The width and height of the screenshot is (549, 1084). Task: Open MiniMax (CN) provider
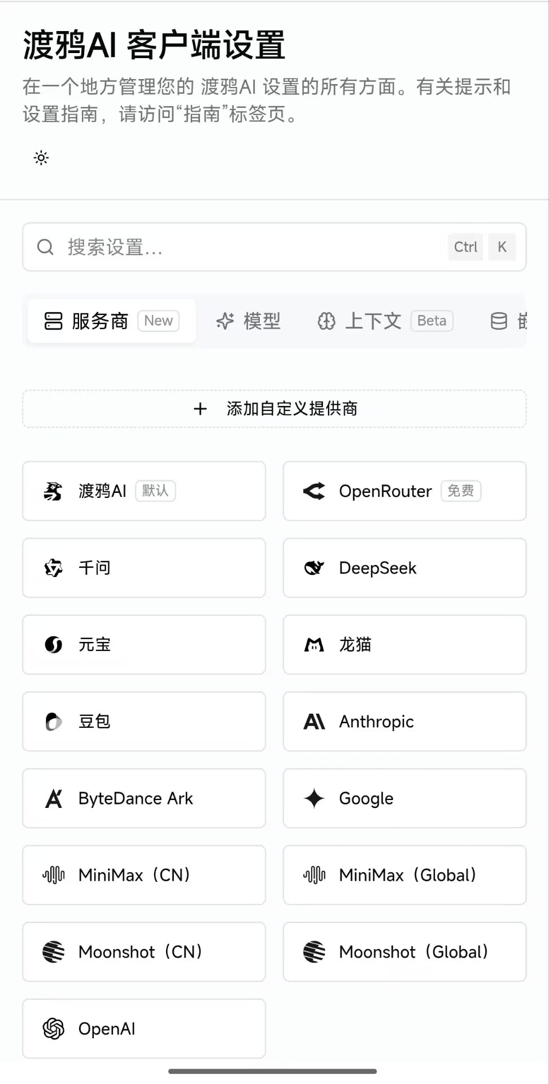coord(144,875)
